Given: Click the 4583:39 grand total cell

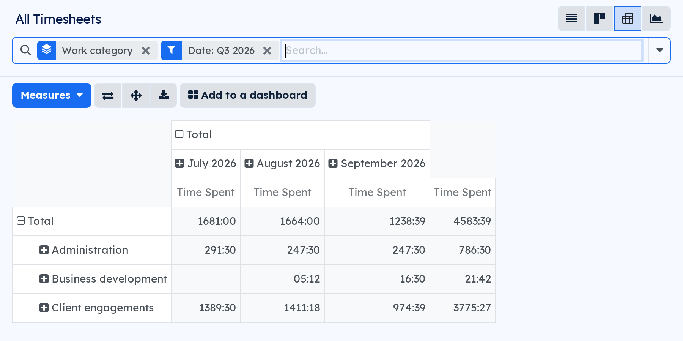Looking at the screenshot, I should (463, 221).
